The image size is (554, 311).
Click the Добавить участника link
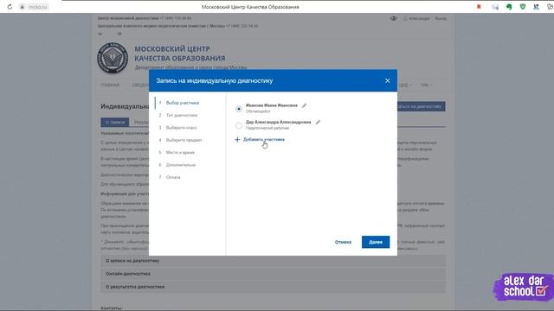(x=263, y=140)
